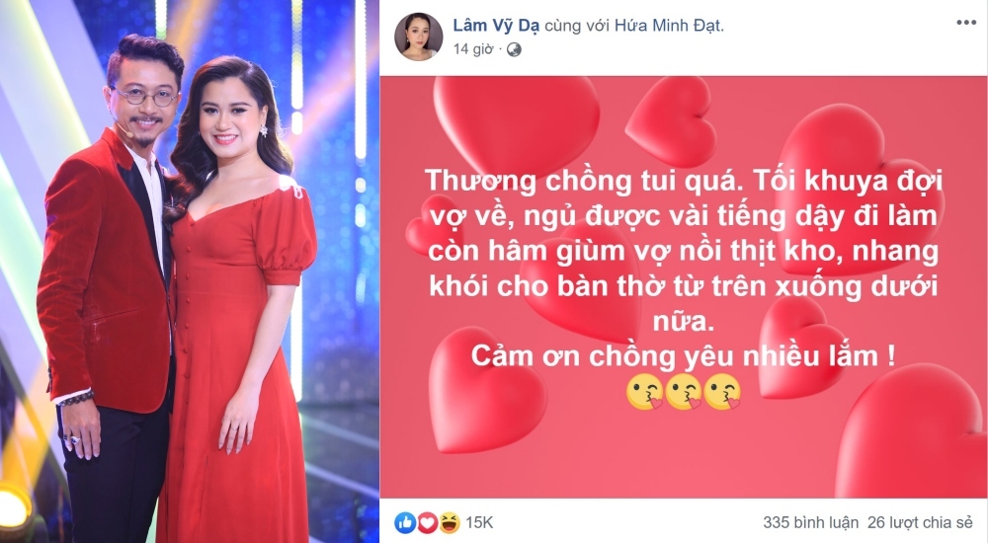Open the couple photo on the left
This screenshot has width=988, height=543.
coord(190,271)
